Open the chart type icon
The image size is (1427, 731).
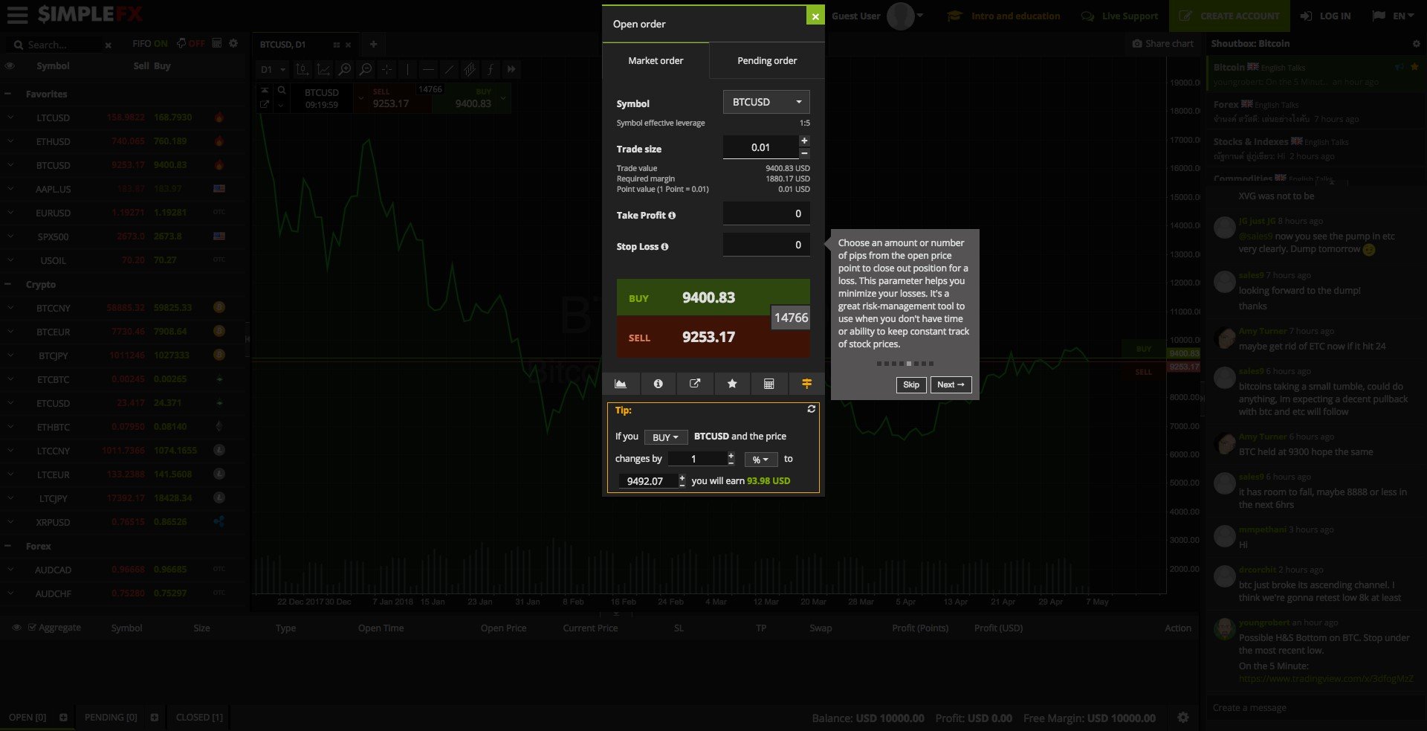coord(302,69)
